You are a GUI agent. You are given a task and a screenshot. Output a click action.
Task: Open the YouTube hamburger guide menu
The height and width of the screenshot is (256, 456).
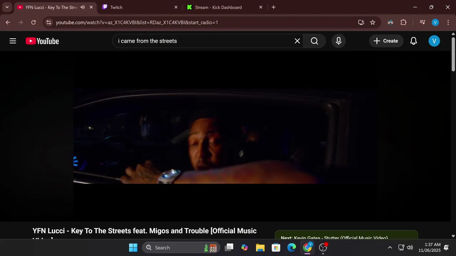click(13, 41)
